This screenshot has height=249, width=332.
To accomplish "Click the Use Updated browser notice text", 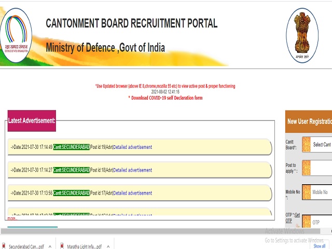I will coord(165,86).
